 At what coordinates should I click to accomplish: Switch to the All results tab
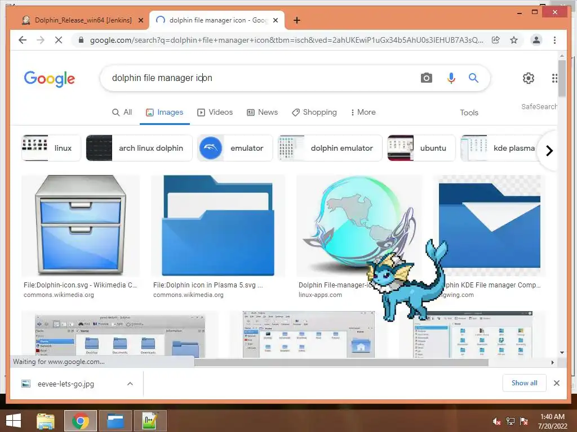click(122, 112)
